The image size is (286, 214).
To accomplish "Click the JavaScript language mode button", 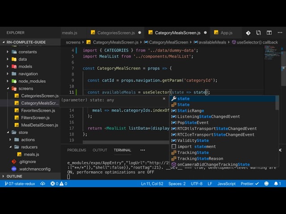I will 226,184.
